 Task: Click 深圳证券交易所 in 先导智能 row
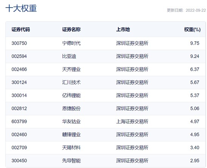[x=132, y=160]
